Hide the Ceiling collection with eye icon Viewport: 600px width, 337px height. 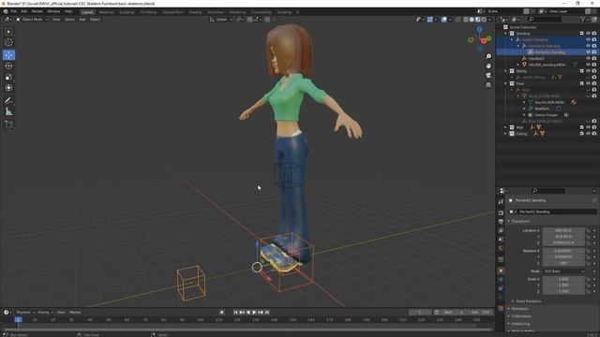[x=588, y=133]
